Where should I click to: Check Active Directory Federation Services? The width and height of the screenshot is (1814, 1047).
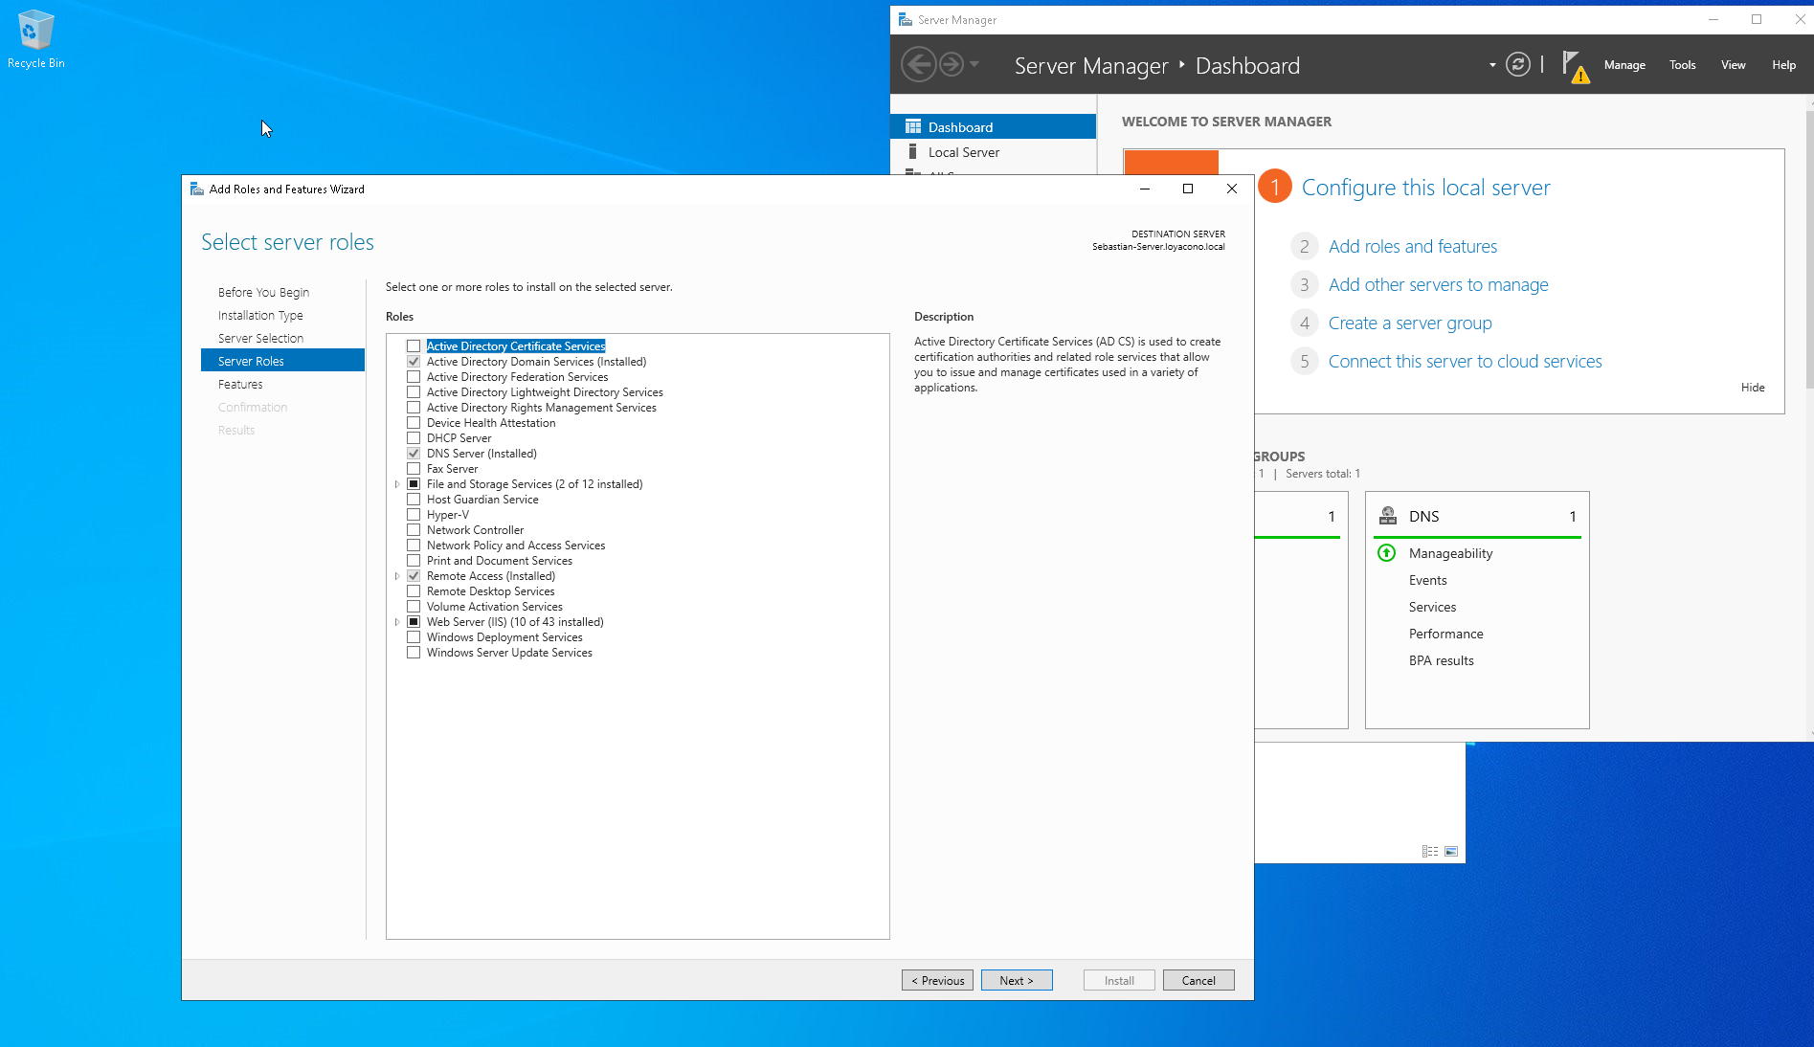(414, 377)
